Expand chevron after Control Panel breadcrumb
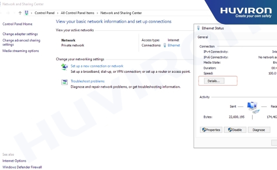The height and width of the screenshot is (170, 277). pos(57,13)
